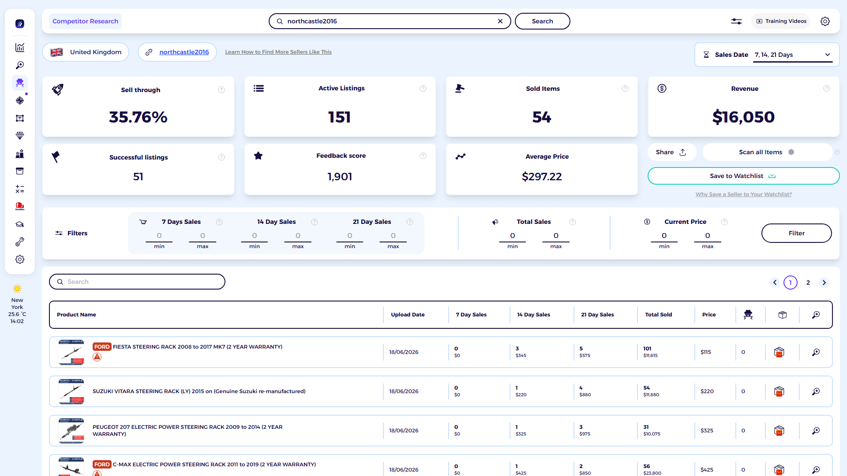Image resolution: width=847 pixels, height=476 pixels.
Task: Show help for 7 Days Sales
Action: 219,222
